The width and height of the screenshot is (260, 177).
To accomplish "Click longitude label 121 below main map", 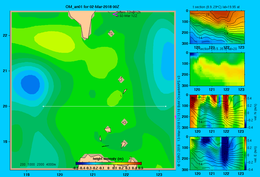I will tap(93, 174).
